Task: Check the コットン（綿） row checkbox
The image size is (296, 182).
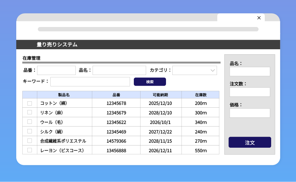Action: 30,103
